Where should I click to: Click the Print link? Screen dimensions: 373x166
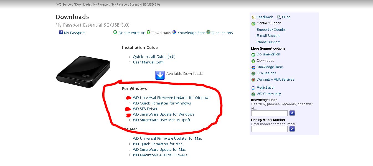[286, 17]
